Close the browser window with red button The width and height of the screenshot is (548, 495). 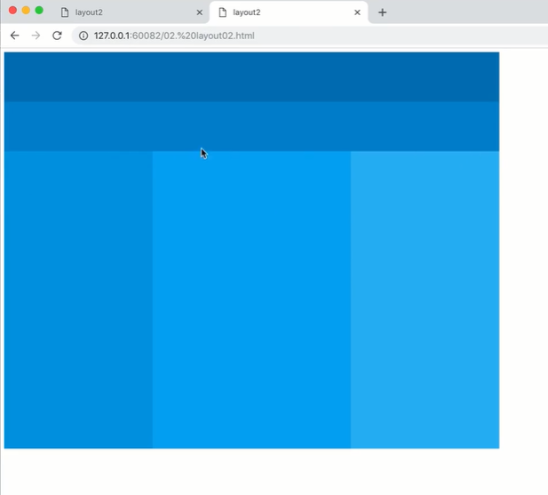click(12, 11)
